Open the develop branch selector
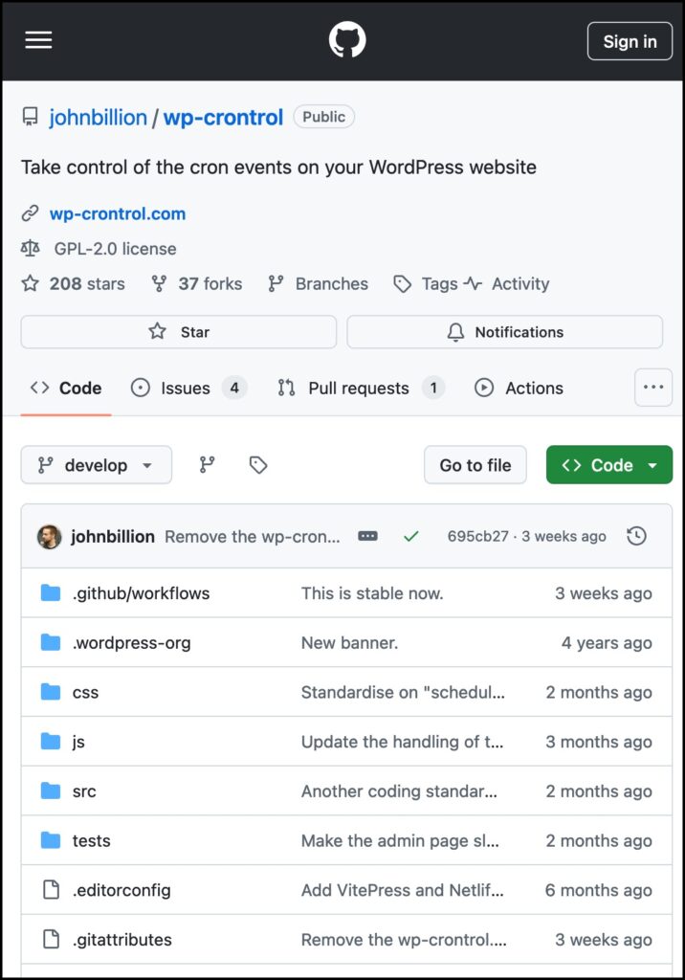Screen dimensions: 685x980 (x=96, y=465)
